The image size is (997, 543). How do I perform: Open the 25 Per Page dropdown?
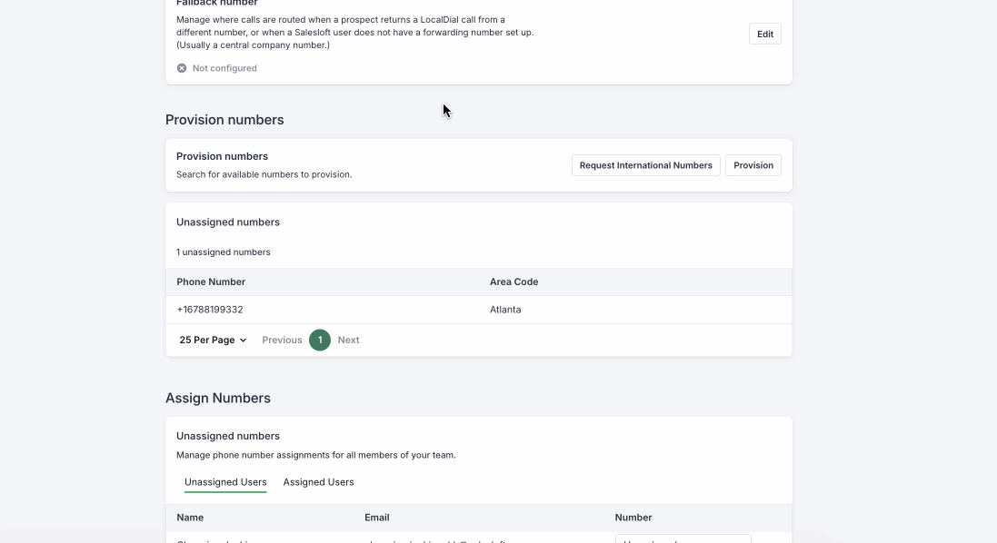(x=213, y=340)
